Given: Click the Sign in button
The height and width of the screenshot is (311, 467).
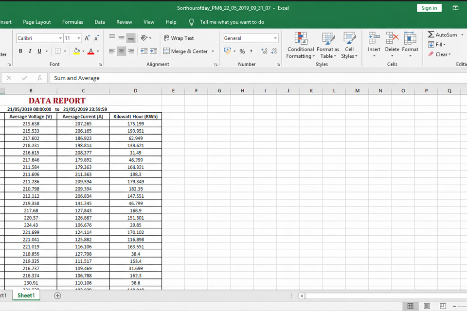Looking at the screenshot, I should click(x=429, y=8).
